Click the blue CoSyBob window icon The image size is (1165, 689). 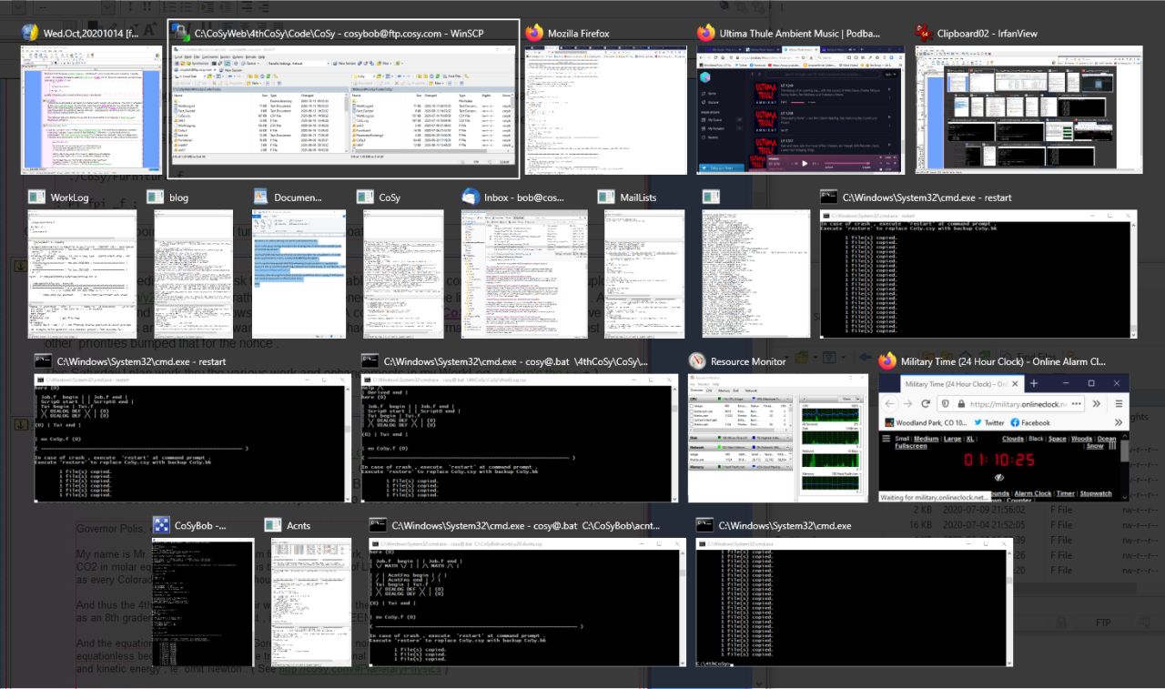[x=160, y=525]
